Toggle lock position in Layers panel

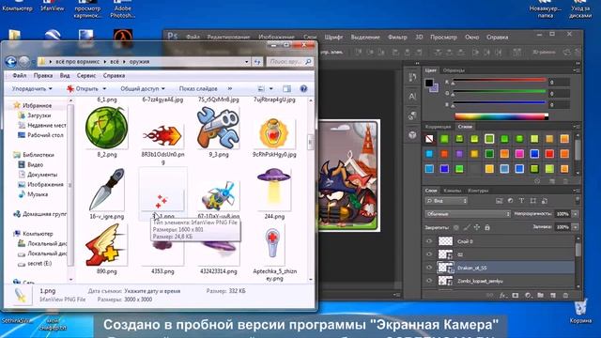click(x=476, y=227)
